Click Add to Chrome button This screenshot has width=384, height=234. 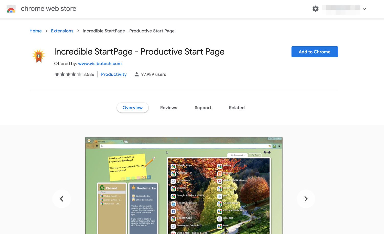coord(315,52)
